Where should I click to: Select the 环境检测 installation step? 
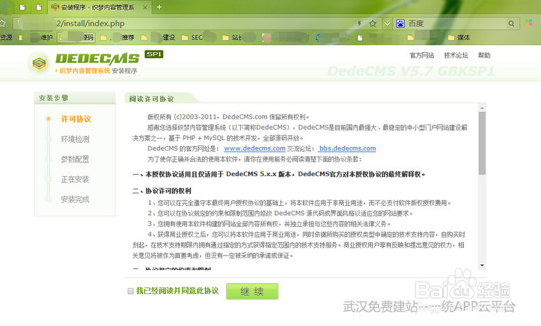click(75, 139)
